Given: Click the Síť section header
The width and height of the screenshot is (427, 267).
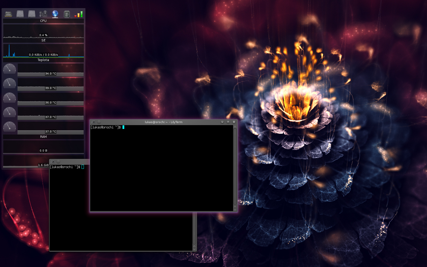Looking at the screenshot, I should 43,40.
